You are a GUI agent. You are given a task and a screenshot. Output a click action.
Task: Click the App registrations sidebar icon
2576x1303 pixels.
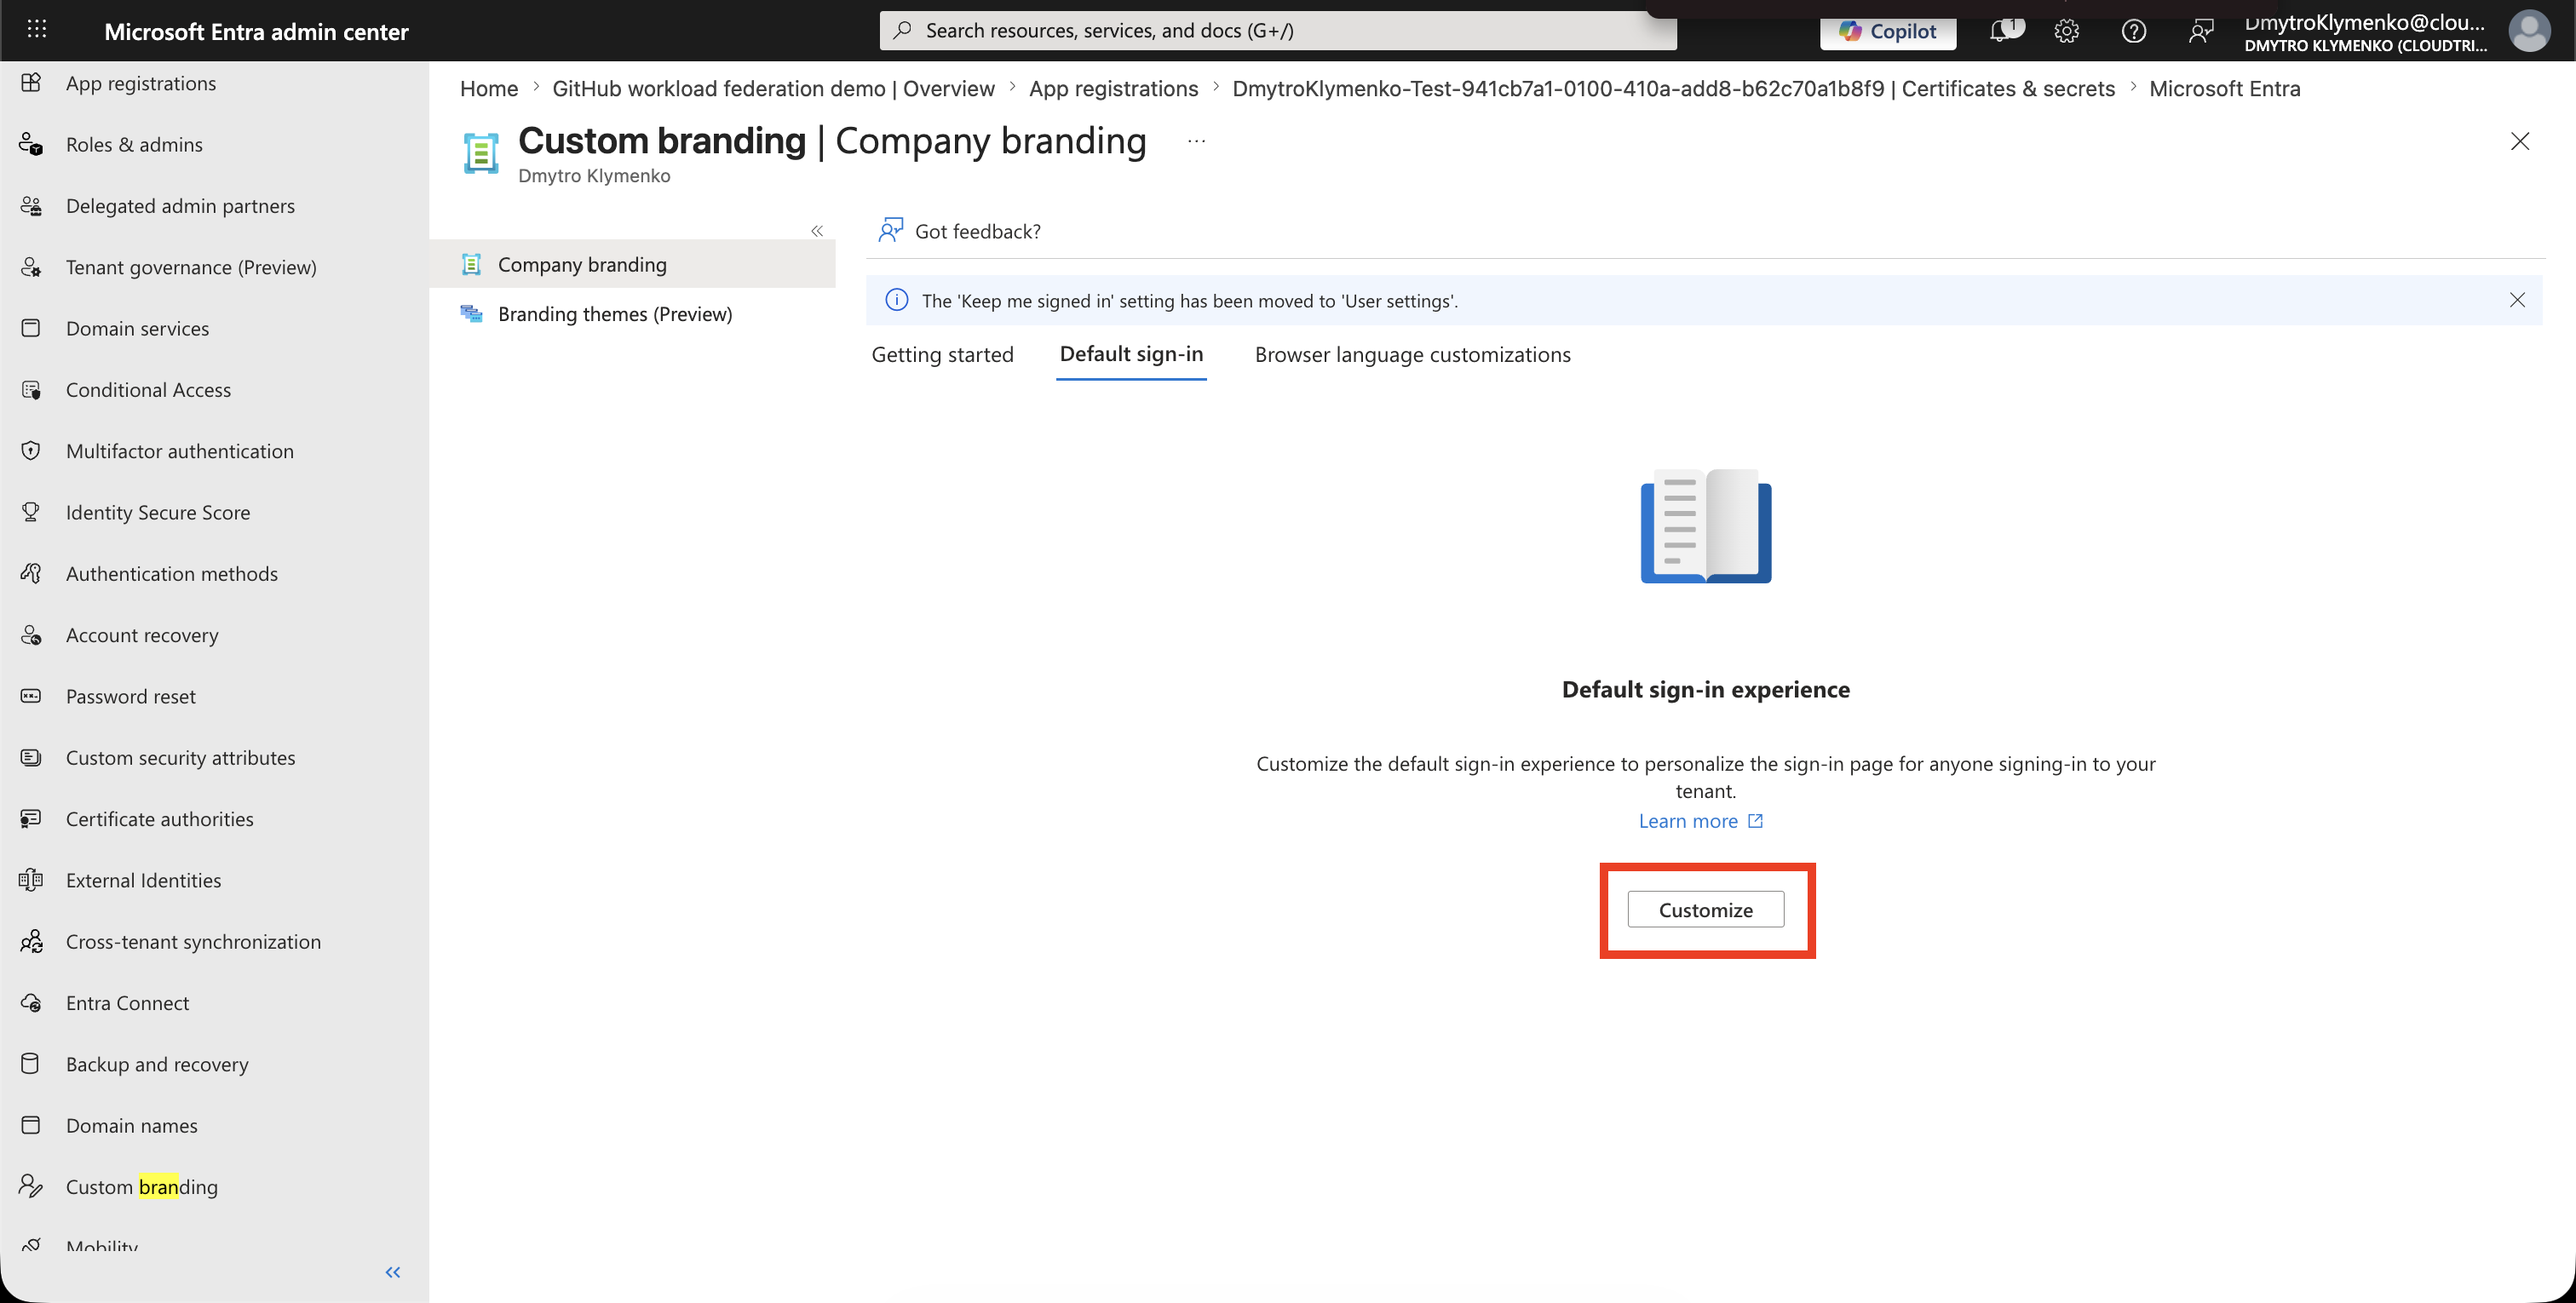coord(31,83)
